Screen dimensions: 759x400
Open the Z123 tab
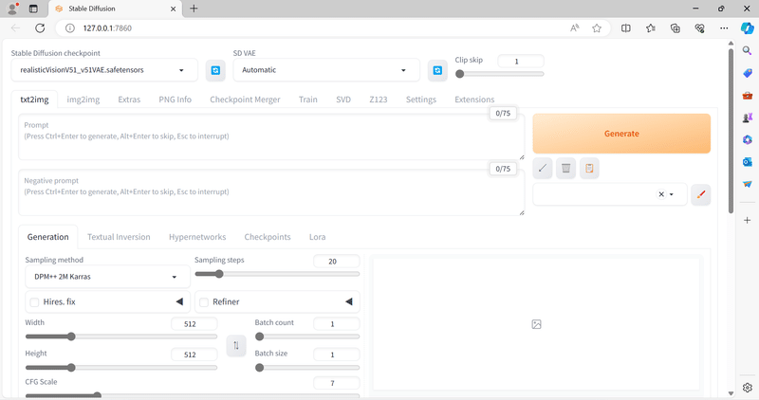click(x=378, y=100)
